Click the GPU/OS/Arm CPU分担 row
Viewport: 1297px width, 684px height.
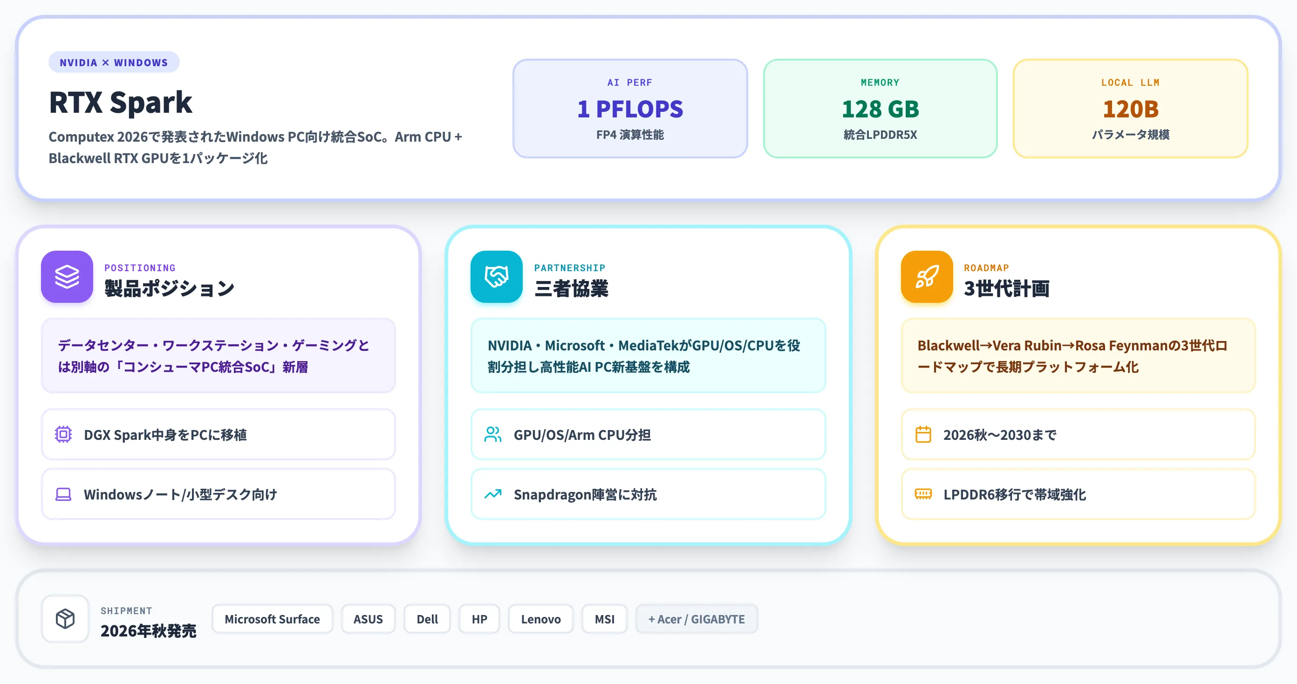[x=648, y=434]
